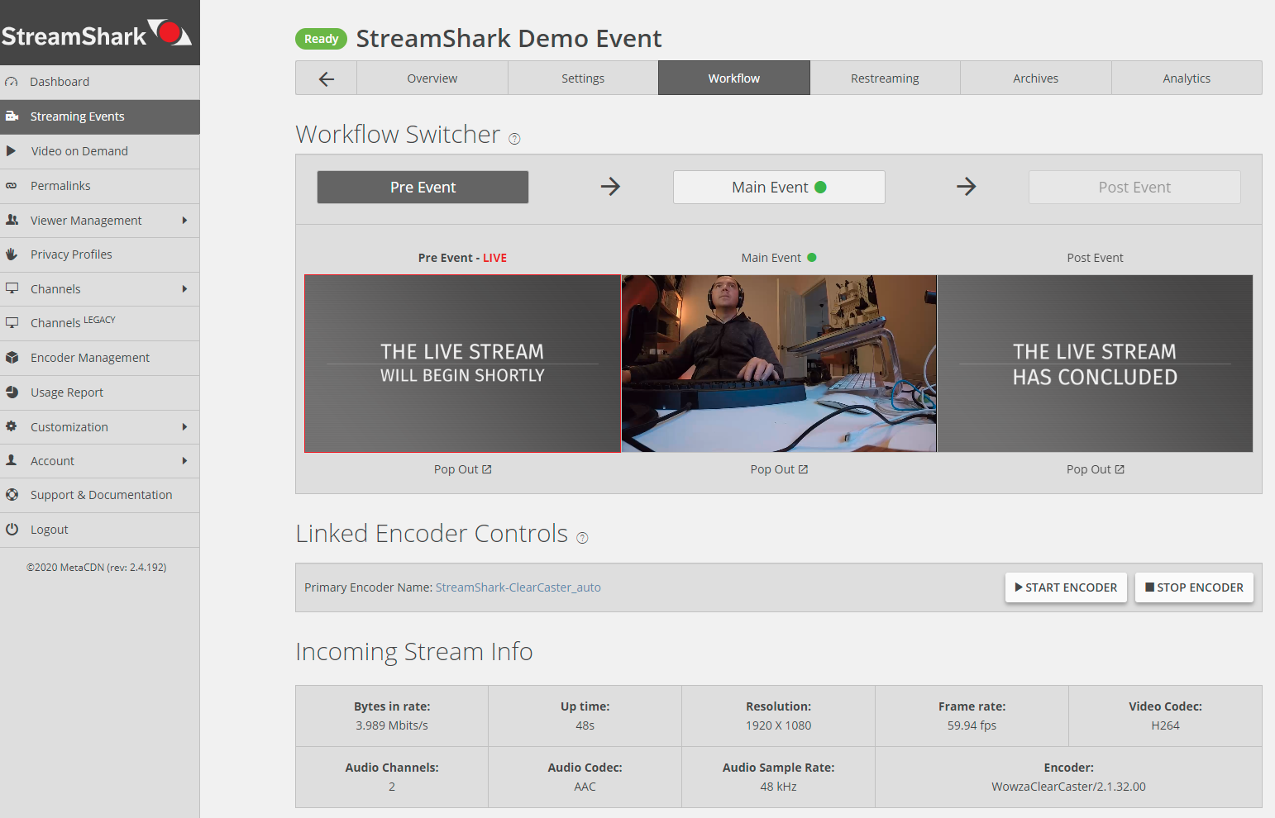
Task: Click the Usage Report pie chart icon
Action: (12, 392)
